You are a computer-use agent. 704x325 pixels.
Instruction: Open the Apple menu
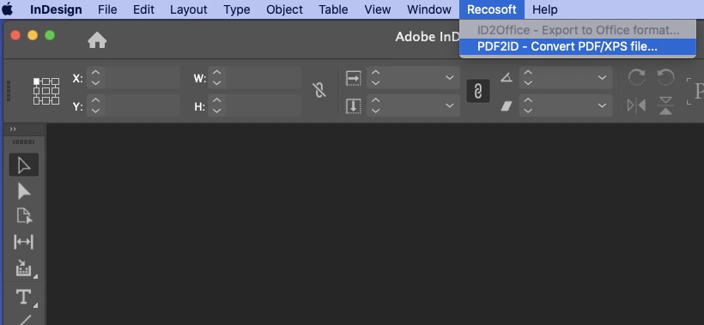pyautogui.click(x=8, y=9)
